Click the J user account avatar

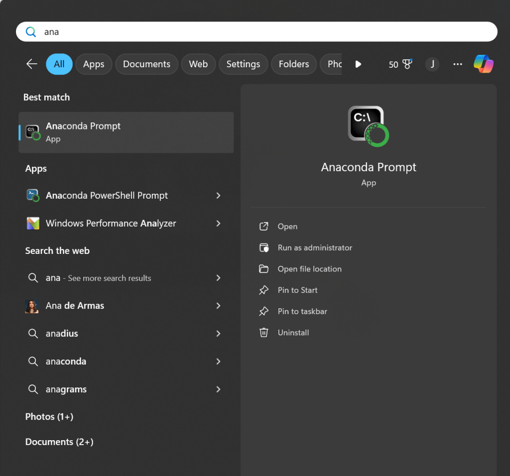[432, 64]
